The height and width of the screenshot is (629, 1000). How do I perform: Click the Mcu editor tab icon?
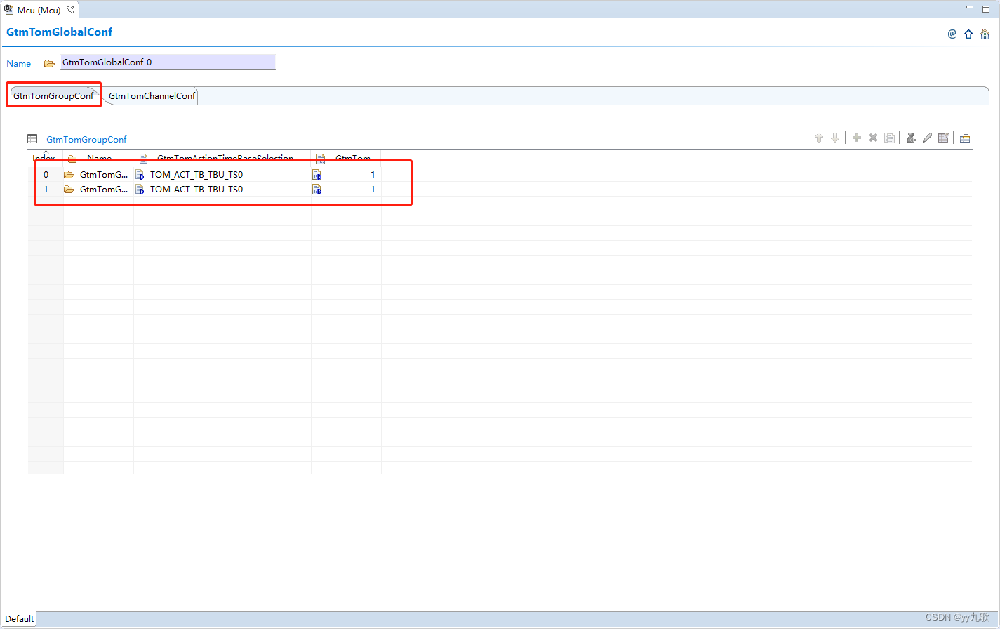click(x=9, y=10)
